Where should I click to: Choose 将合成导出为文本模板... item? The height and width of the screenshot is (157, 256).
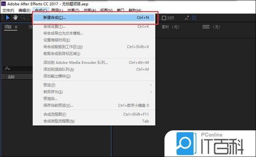(x=94, y=33)
